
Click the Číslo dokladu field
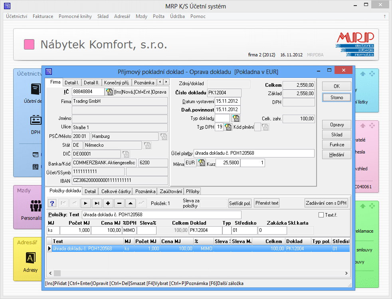coord(224,93)
